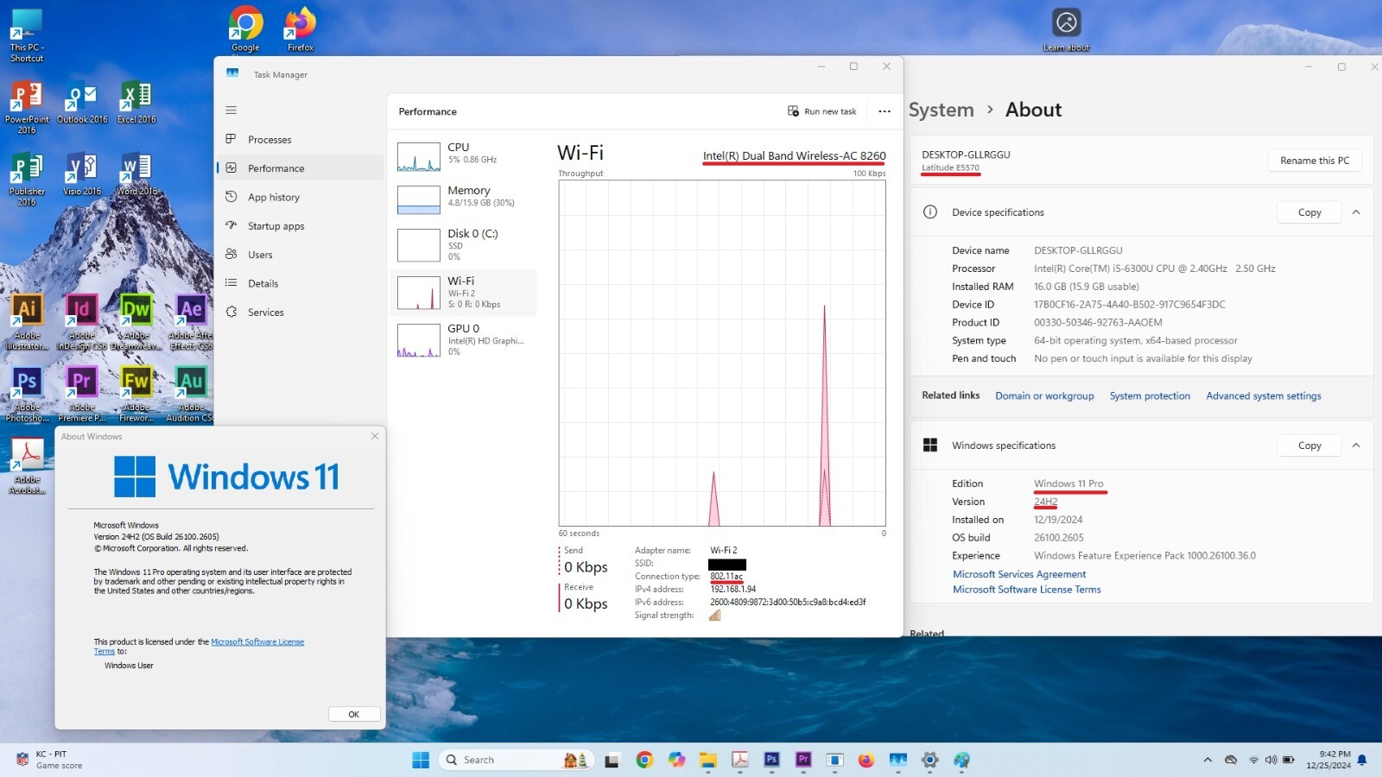
Task: Select the PowerPoint 2016 desktop icon
Action: pyautogui.click(x=27, y=108)
